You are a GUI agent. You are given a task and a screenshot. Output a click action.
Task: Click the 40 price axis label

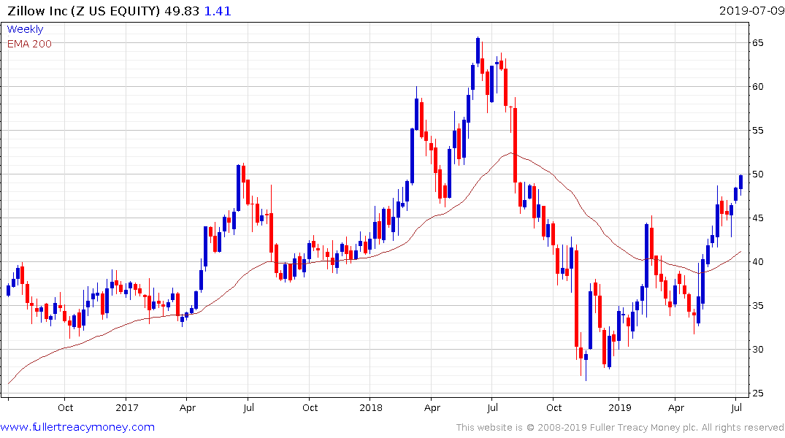(758, 262)
